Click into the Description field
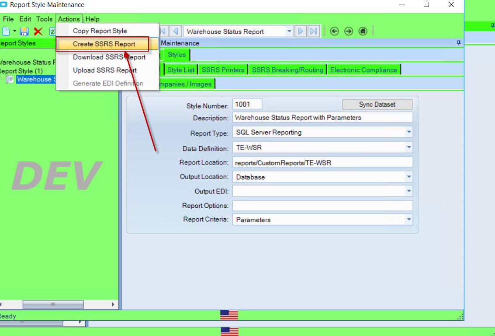This screenshot has height=336, width=495. (x=322, y=118)
